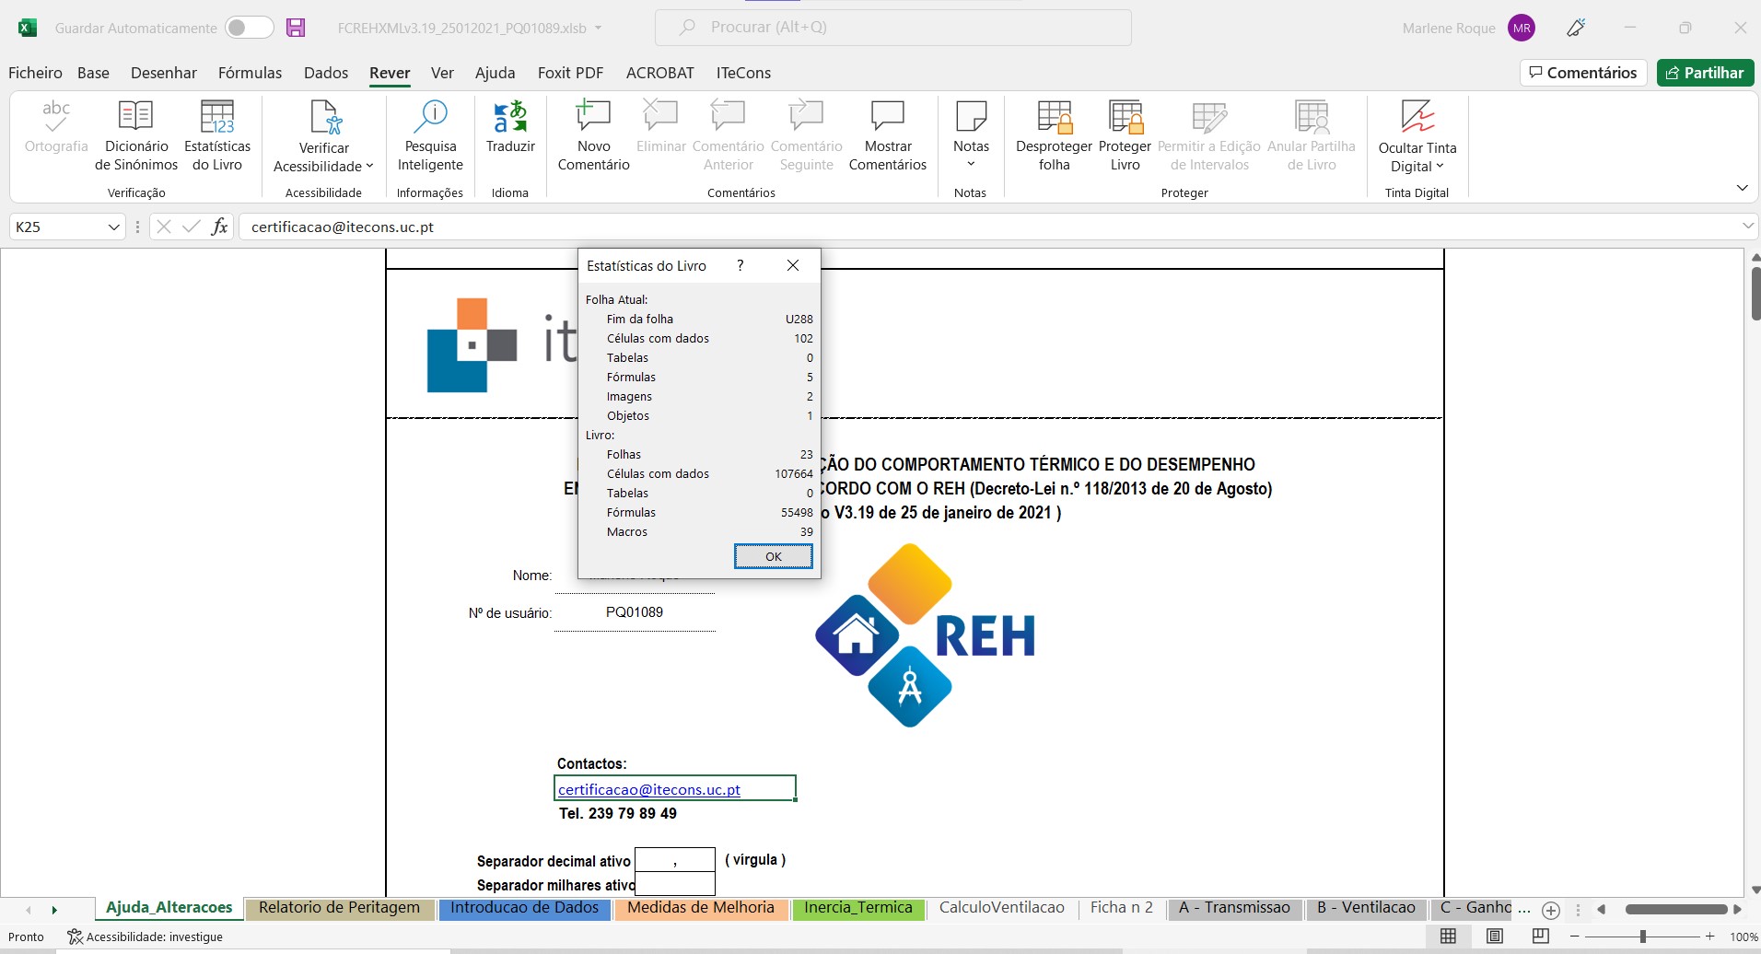Screen dimensions: 1761x954
Task: Click next sheet tab arrow
Action: click(54, 910)
